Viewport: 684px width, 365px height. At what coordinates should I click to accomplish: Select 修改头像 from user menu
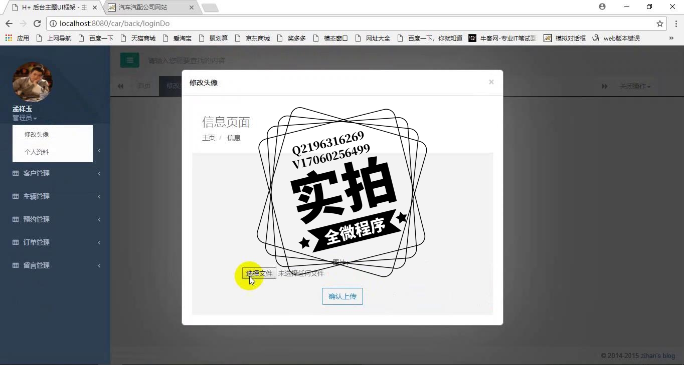pyautogui.click(x=37, y=134)
